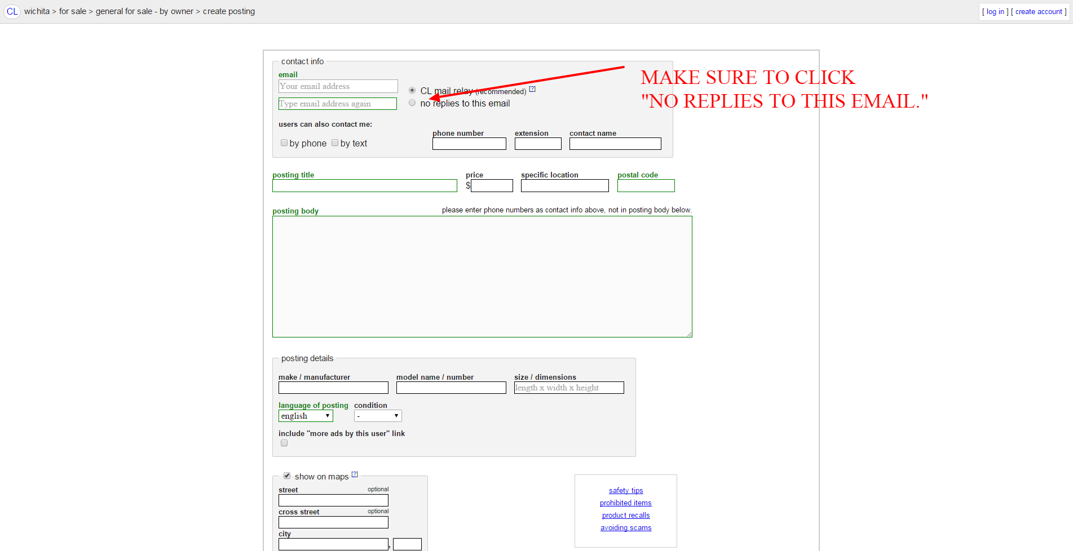This screenshot has width=1073, height=551.
Task: Uncheck the show on maps checkbox
Action: point(287,476)
